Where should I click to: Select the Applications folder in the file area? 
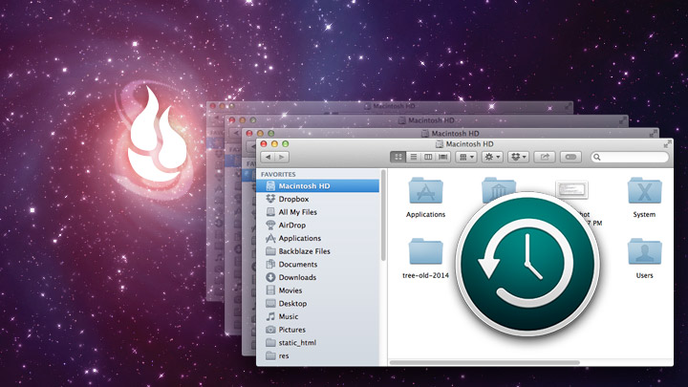click(425, 191)
